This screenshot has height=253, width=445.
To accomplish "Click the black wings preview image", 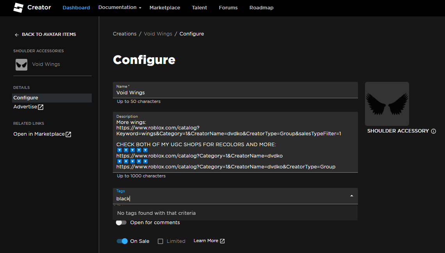I will [x=387, y=104].
